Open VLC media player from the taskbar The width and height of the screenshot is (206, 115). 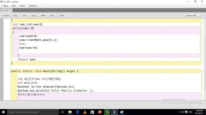point(85,112)
